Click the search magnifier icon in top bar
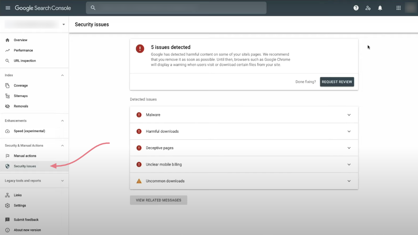This screenshot has width=418, height=235. coord(93,8)
